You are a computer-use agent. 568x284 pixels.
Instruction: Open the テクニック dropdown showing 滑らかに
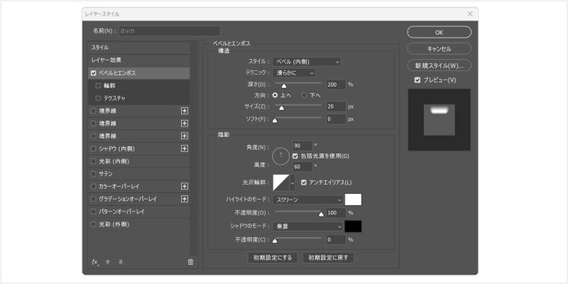(x=294, y=73)
